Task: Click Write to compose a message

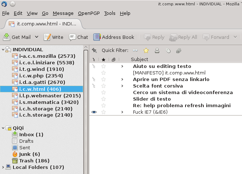Action: pos(54,37)
